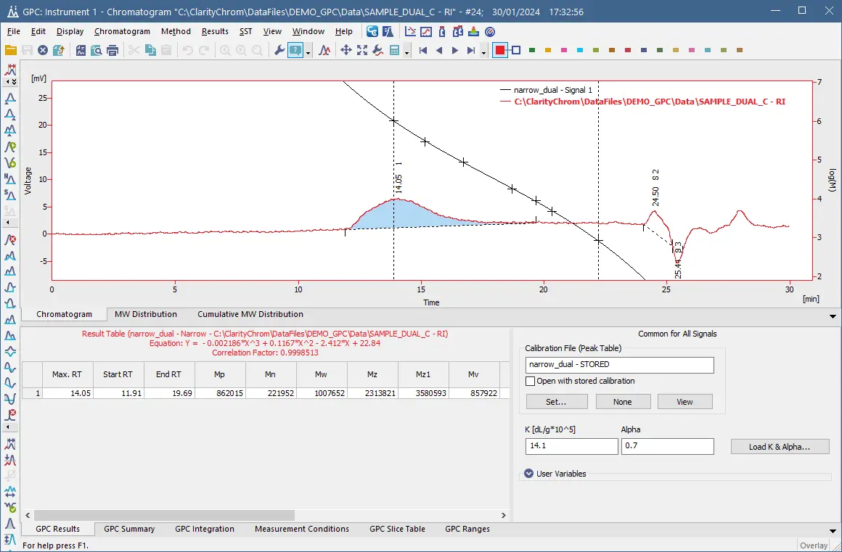Switch to the MW Distribution tab
The height and width of the screenshot is (552, 842).
tap(145, 314)
